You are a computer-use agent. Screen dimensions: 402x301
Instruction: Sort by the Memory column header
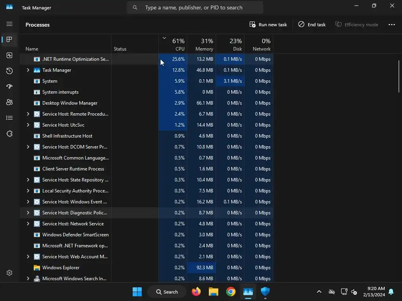(x=201, y=44)
